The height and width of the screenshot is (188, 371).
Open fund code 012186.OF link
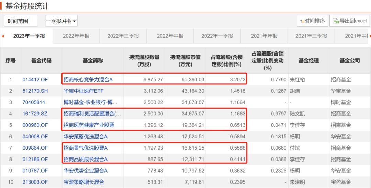(x=35, y=159)
